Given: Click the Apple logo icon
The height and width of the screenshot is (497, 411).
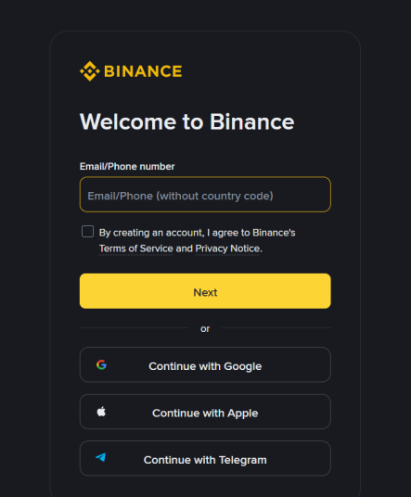Looking at the screenshot, I should [101, 412].
